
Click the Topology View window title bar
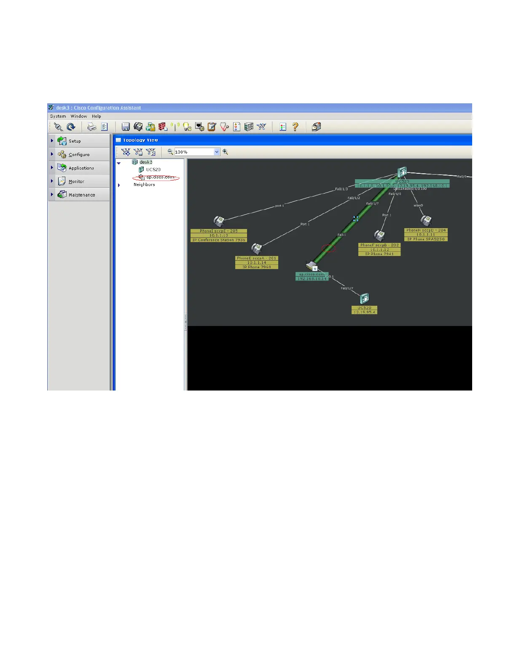coord(293,140)
